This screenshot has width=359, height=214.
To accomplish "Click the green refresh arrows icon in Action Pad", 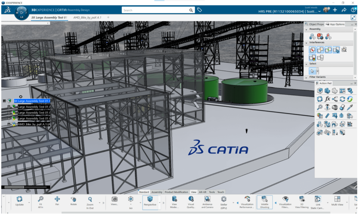I will [350, 99].
